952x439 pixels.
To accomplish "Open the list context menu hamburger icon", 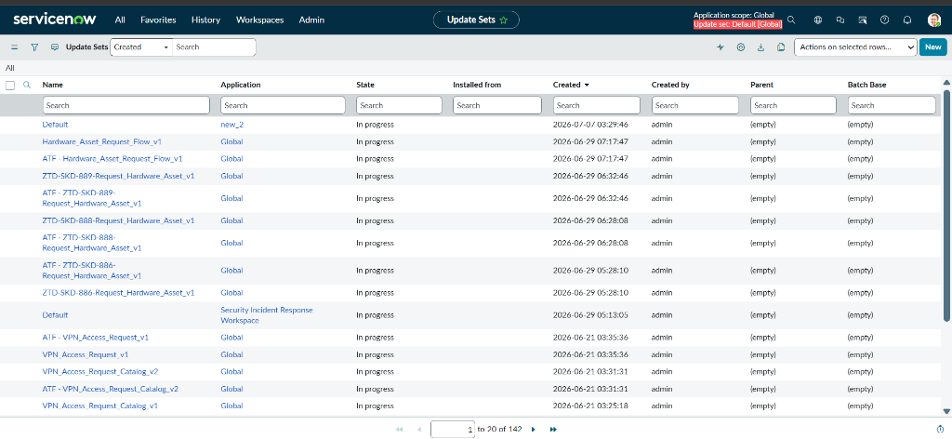I will click(15, 47).
